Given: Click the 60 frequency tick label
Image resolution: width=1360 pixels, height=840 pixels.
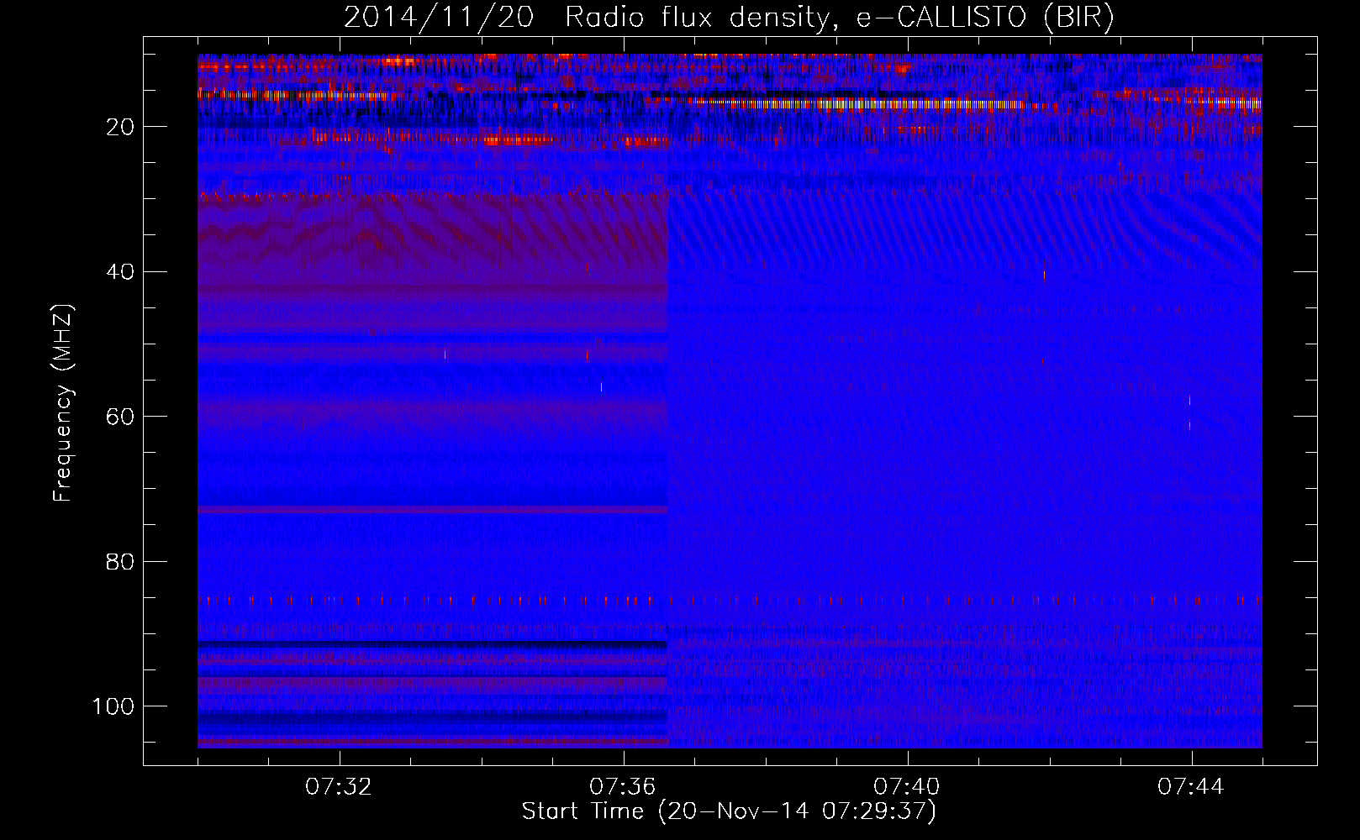Looking at the screenshot, I should (x=121, y=417).
